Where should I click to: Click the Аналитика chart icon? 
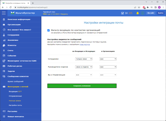click(4, 40)
